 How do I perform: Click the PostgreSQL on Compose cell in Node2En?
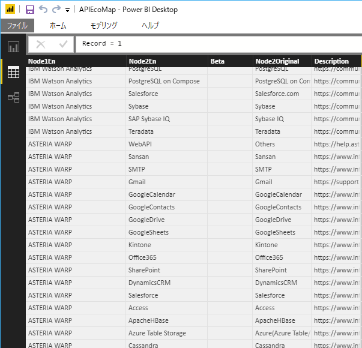(167, 81)
